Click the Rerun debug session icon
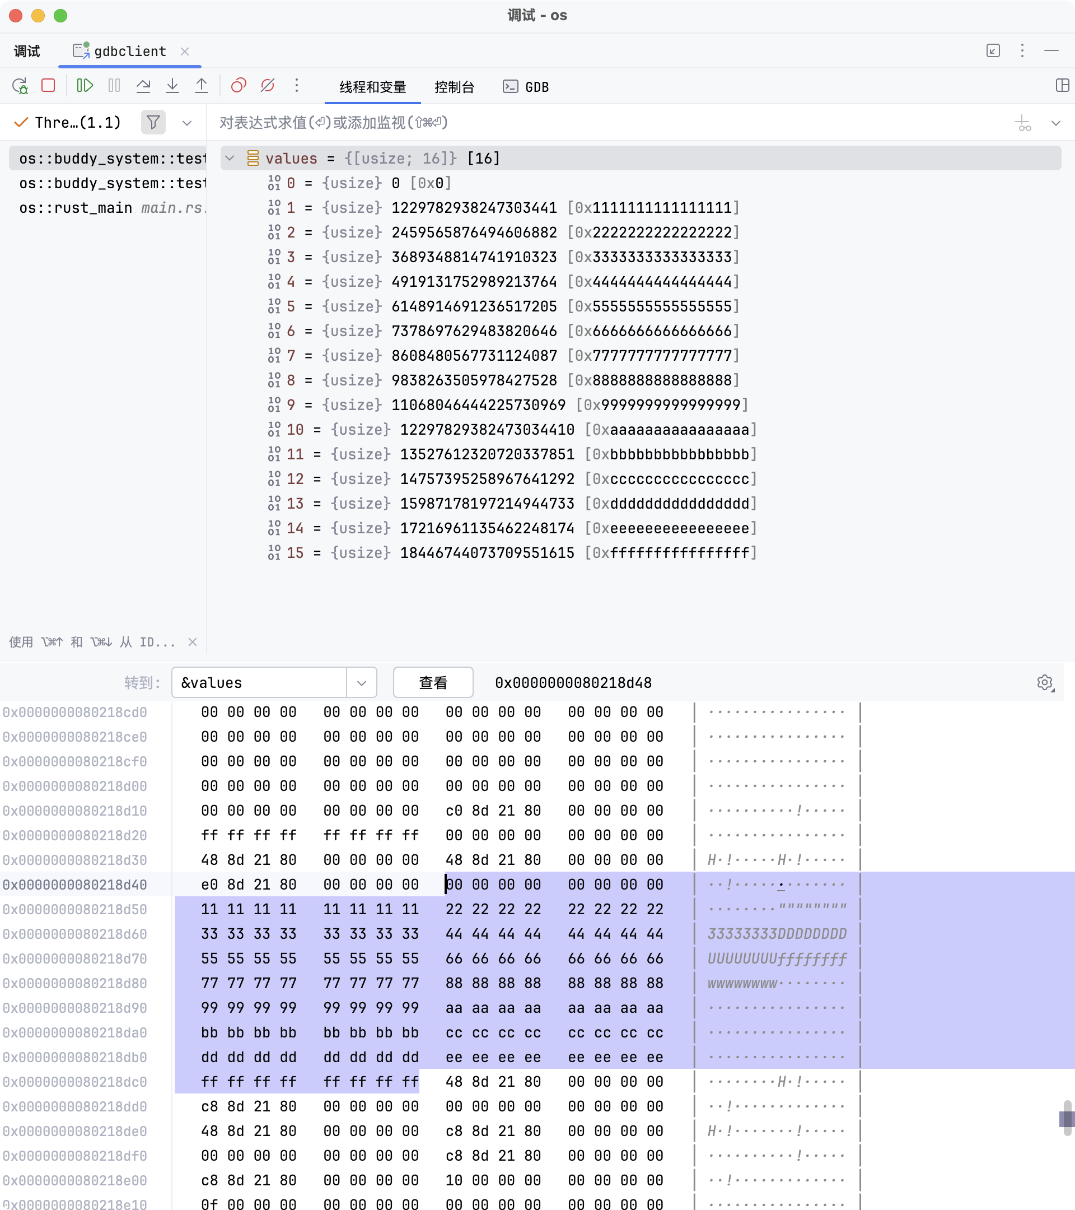The image size is (1075, 1210). pyautogui.click(x=20, y=86)
